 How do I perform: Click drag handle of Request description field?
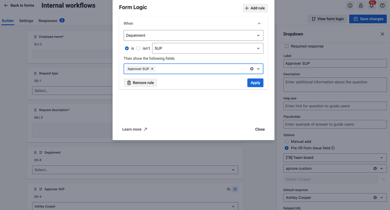(35, 110)
